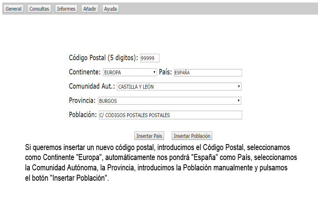The width and height of the screenshot is (318, 199).
Task: Expand the Provincia dropdown showing BURGOS
Action: (x=170, y=101)
